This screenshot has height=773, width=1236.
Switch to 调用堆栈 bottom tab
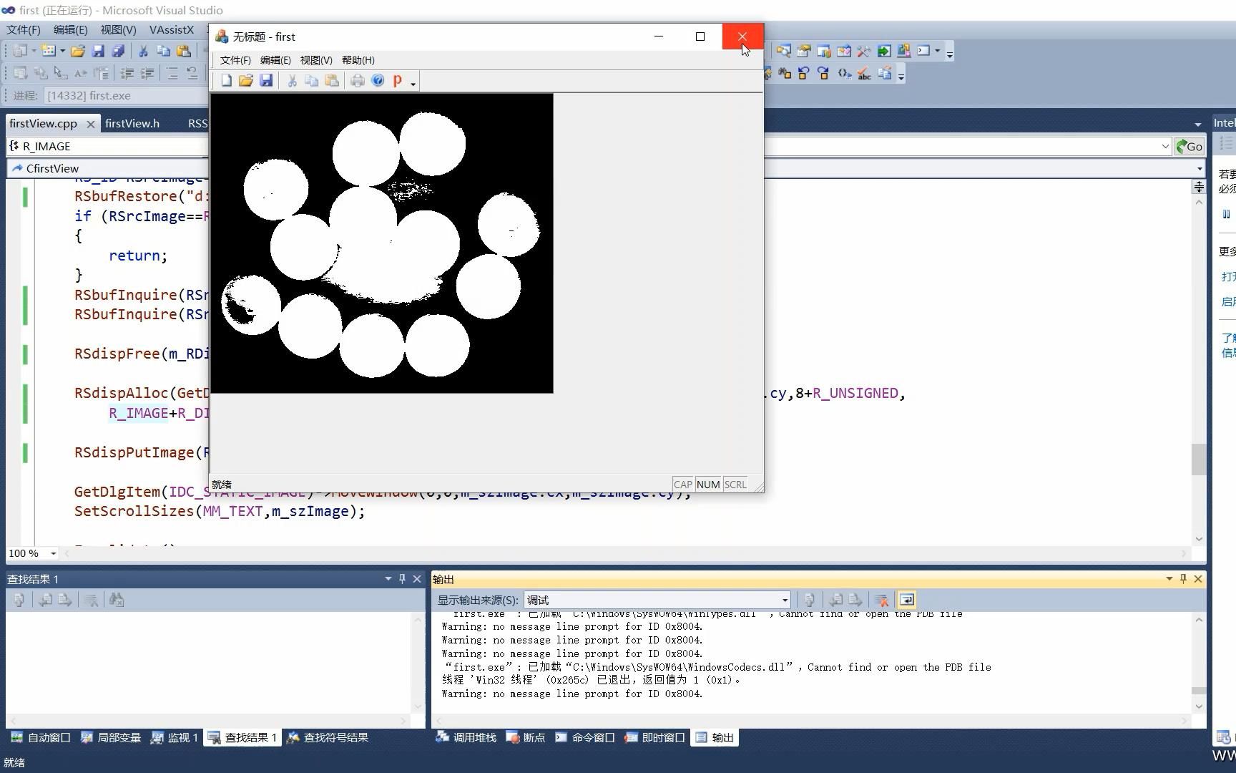tap(466, 737)
